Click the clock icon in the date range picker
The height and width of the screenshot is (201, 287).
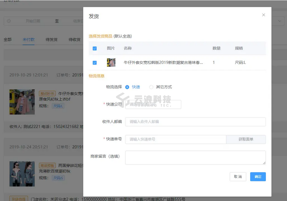[x=9, y=21]
